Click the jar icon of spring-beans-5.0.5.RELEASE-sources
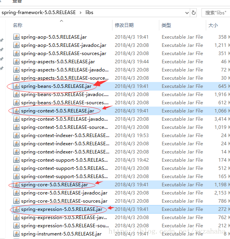 (16, 103)
